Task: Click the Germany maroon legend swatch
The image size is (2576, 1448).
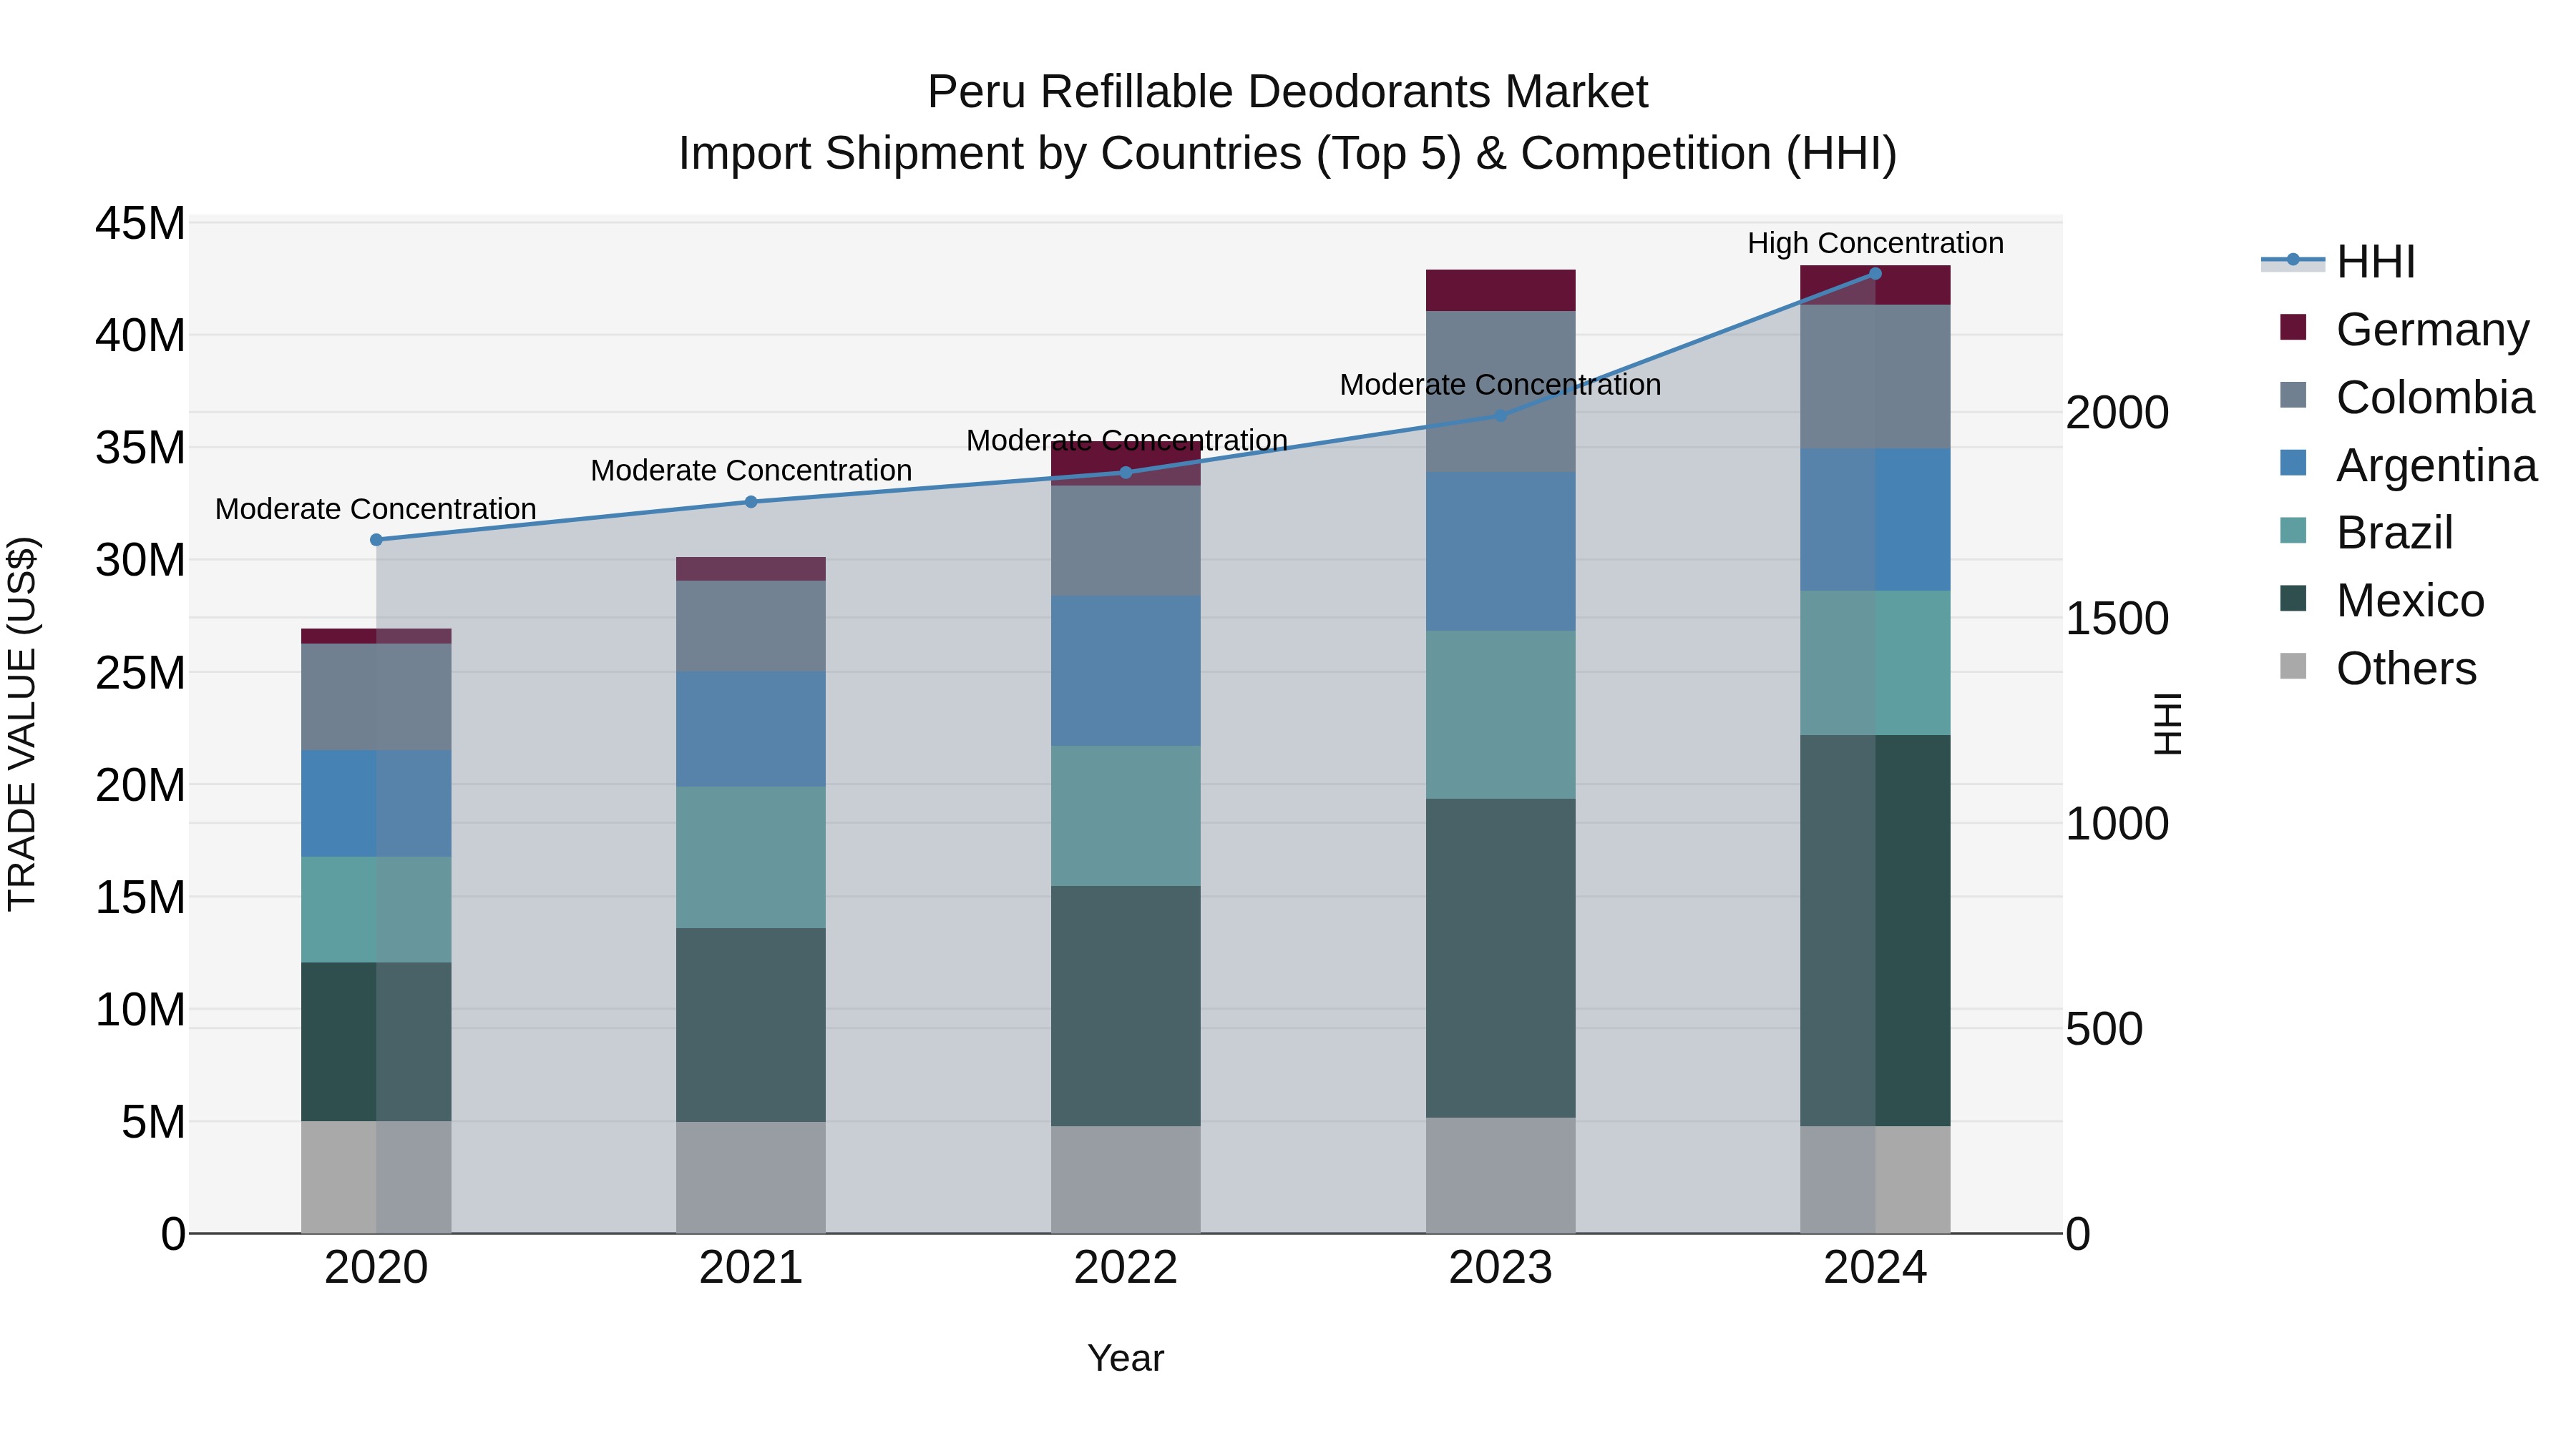Action: [2293, 327]
